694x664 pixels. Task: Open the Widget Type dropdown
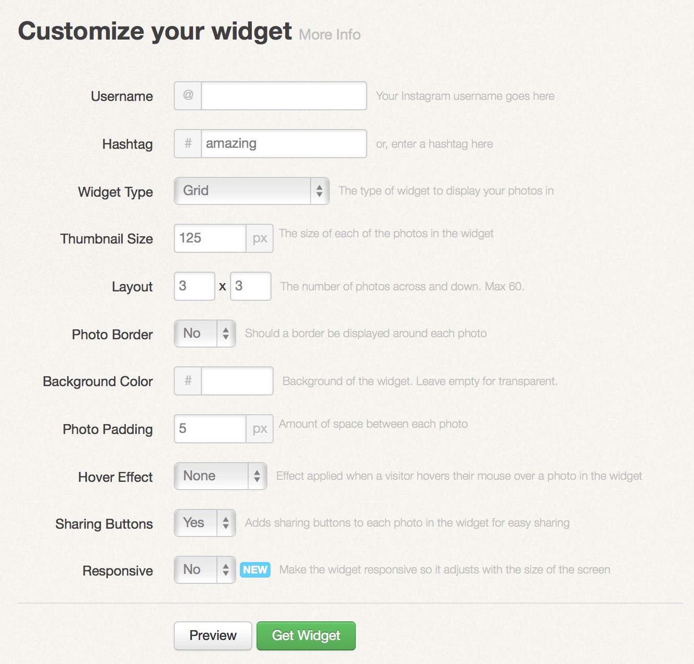252,191
